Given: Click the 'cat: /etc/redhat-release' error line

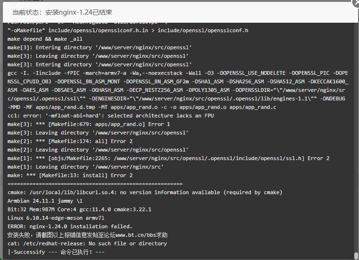Looking at the screenshot, I should (87, 243).
